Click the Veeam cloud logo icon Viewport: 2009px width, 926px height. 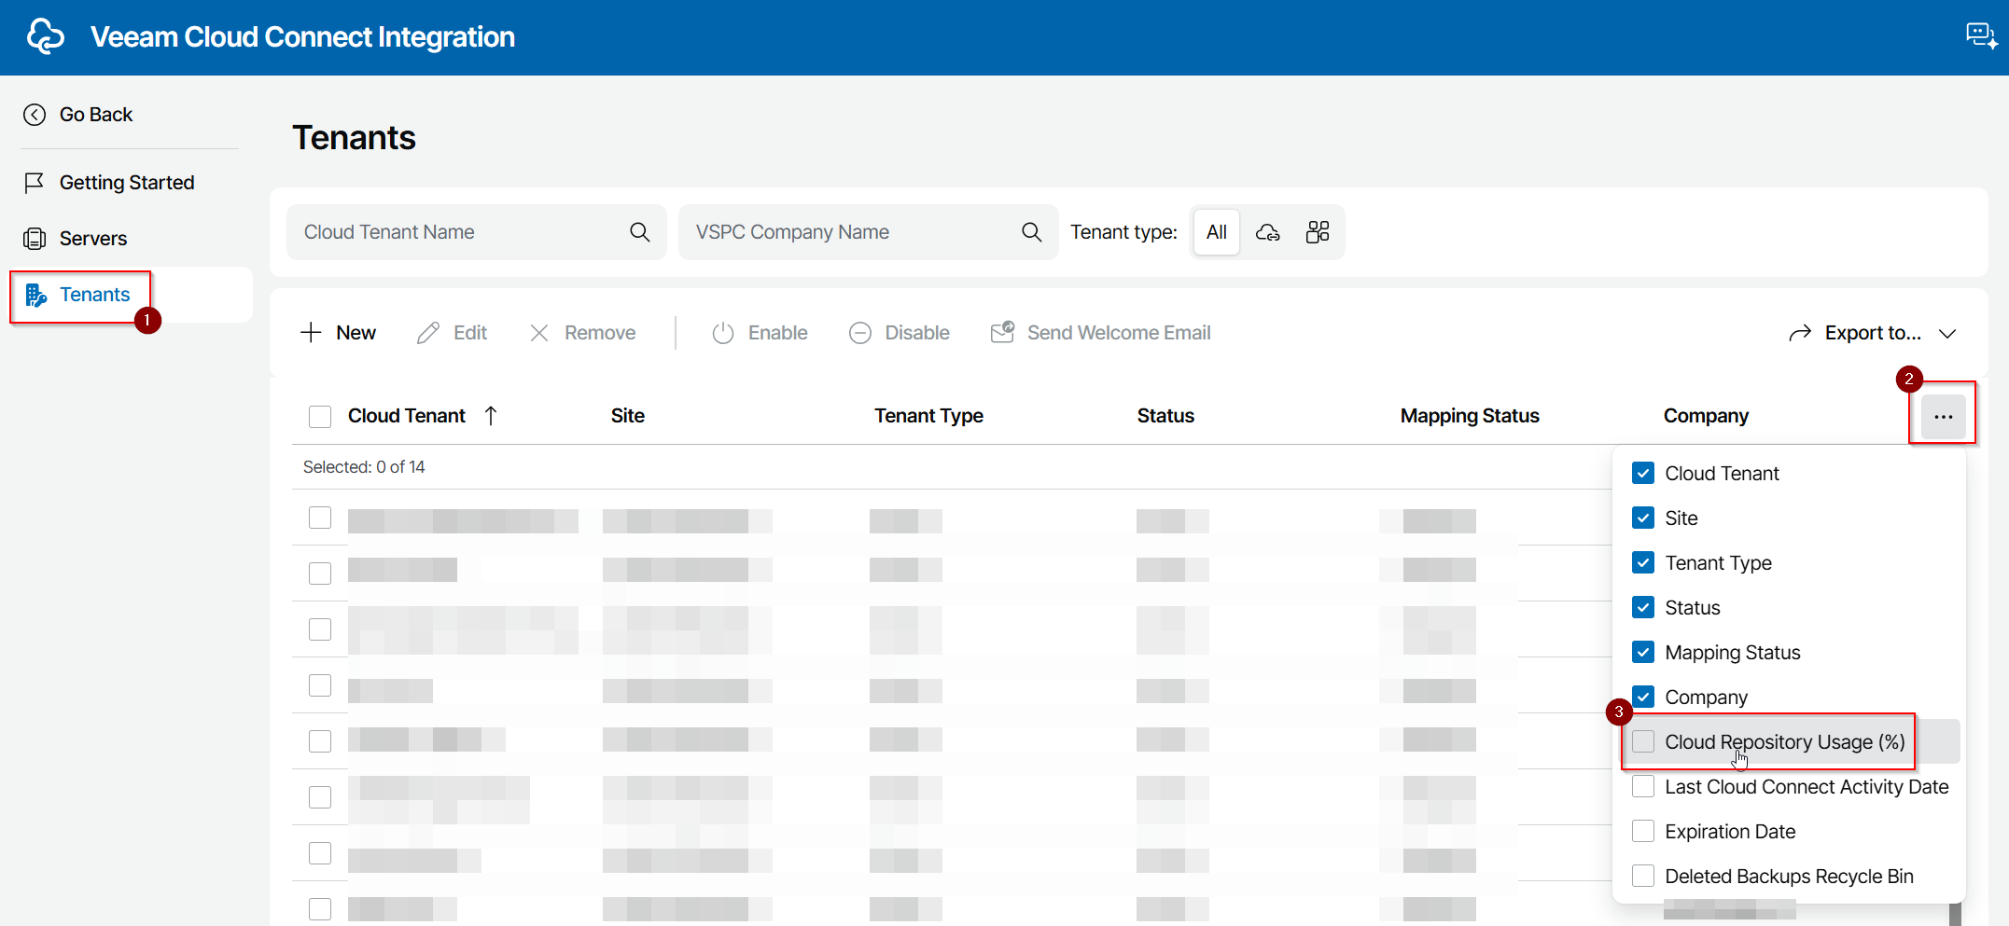point(46,36)
